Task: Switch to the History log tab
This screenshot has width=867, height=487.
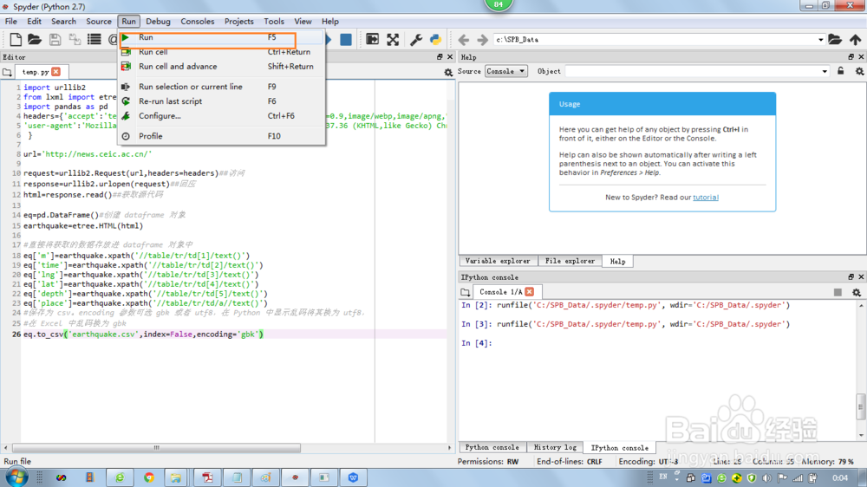Action: 555,447
